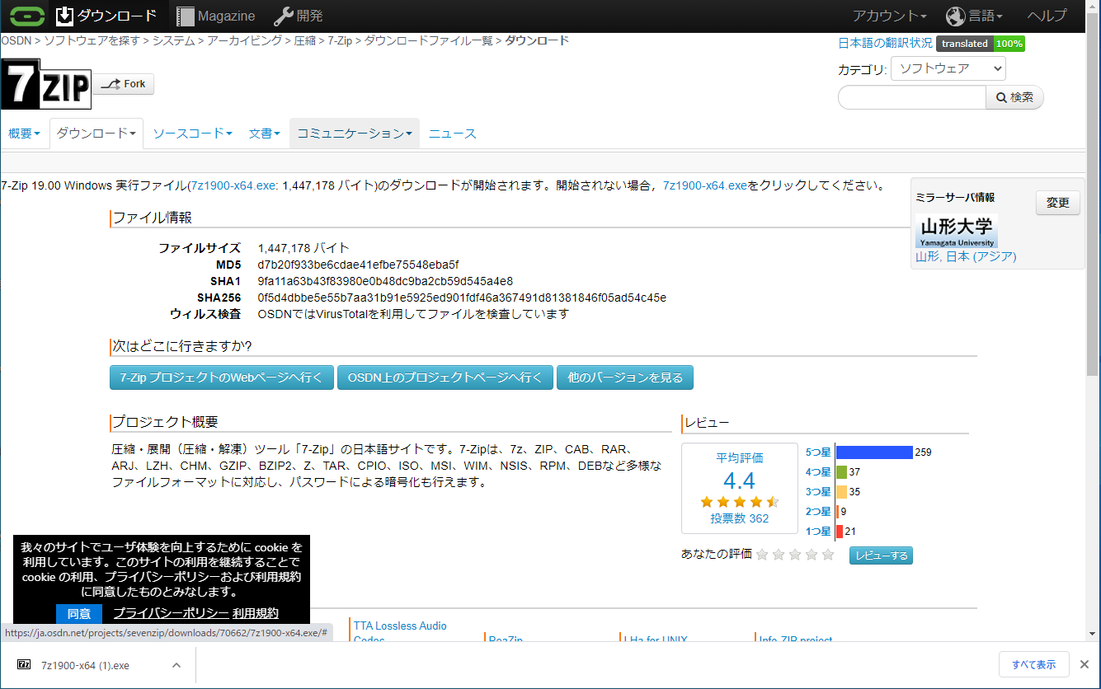Open the プライバシーポリシー link
The image size is (1101, 689).
171,613
